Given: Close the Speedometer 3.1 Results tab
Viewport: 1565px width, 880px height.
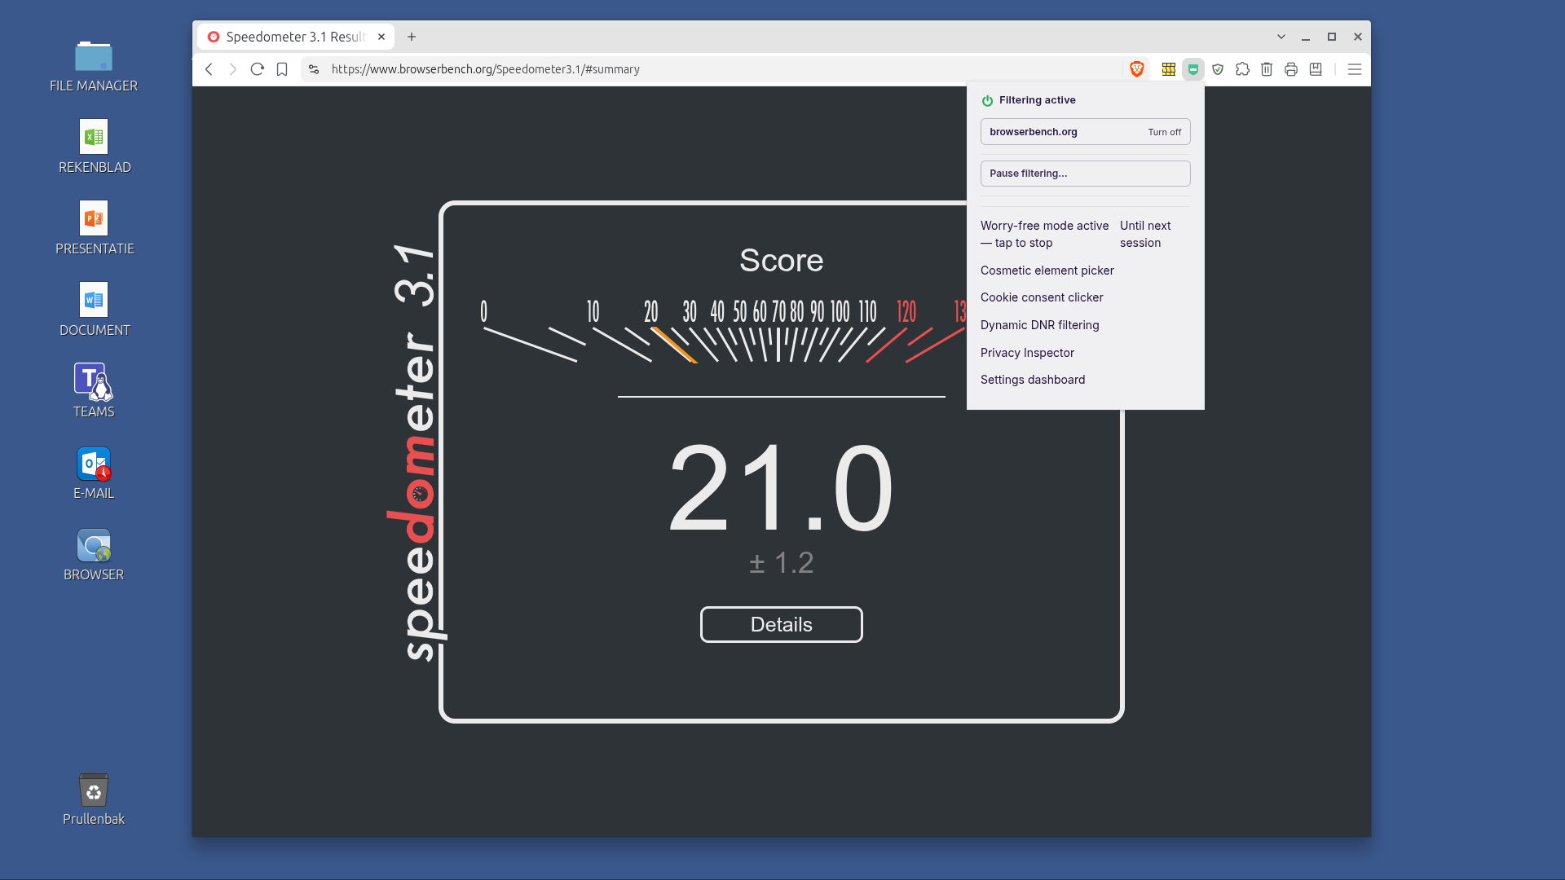Looking at the screenshot, I should [381, 37].
